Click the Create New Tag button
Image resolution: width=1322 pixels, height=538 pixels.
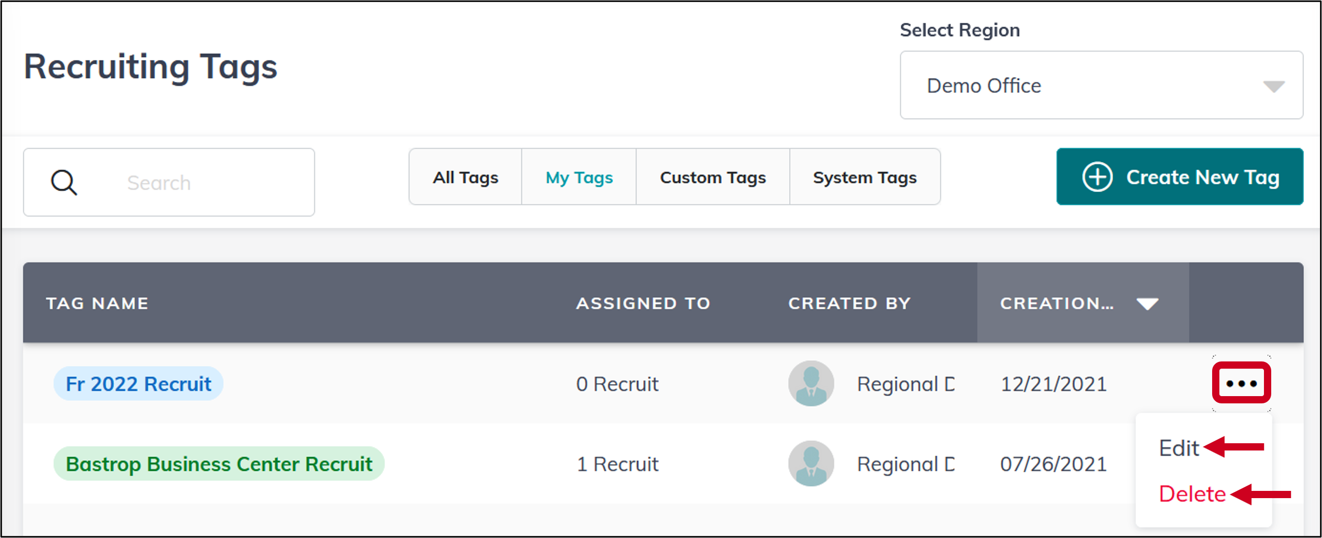coord(1180,177)
